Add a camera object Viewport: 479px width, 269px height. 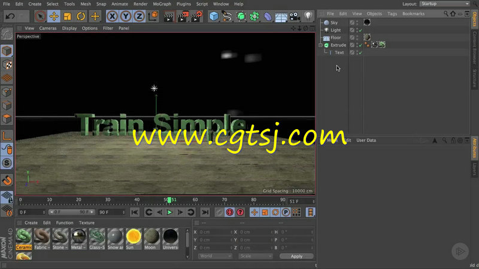tap(295, 16)
